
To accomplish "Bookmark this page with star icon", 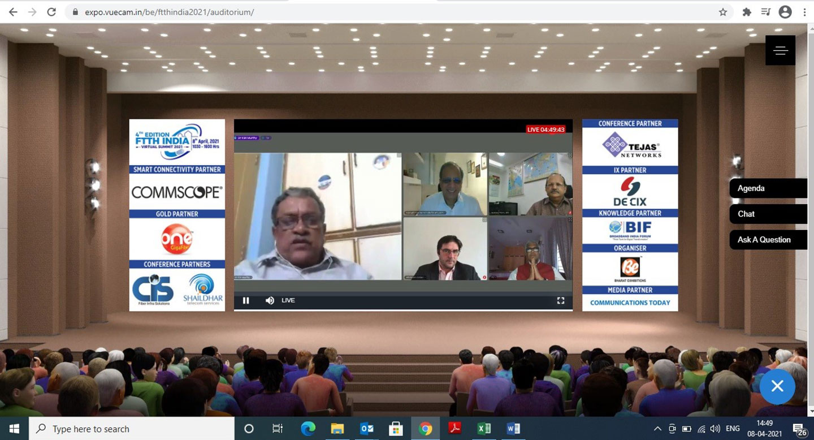I will (723, 12).
